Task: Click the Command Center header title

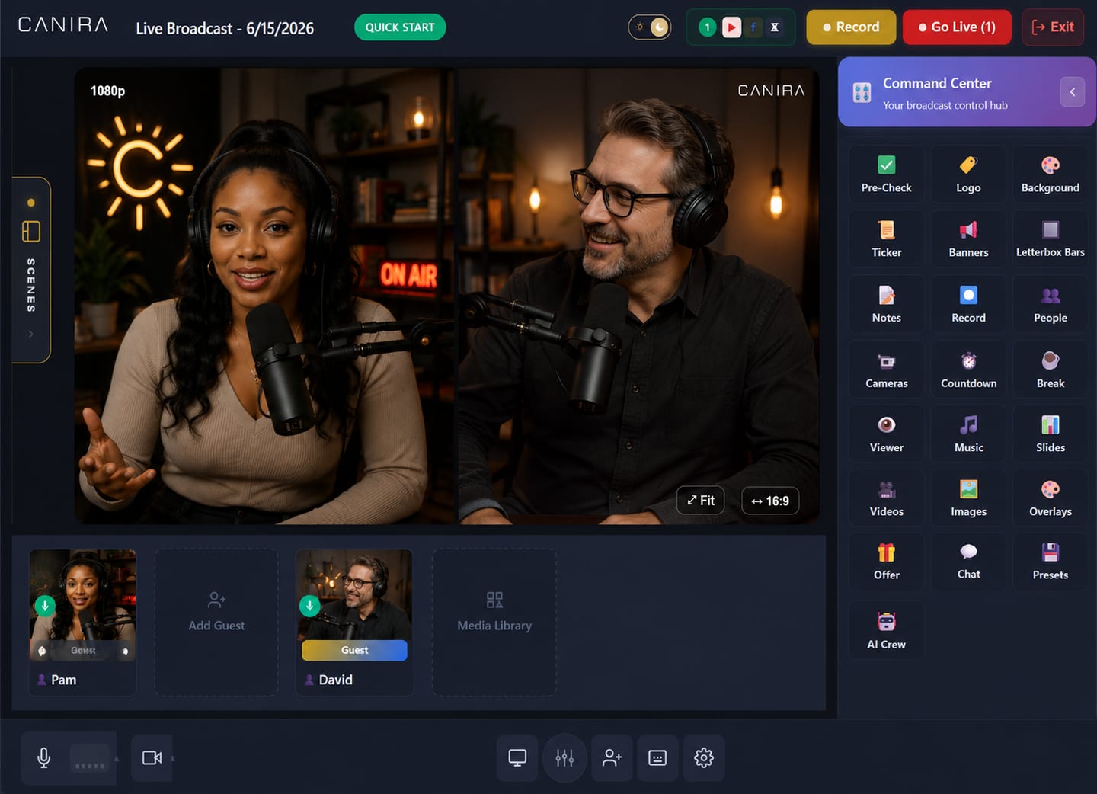Action: (x=937, y=83)
